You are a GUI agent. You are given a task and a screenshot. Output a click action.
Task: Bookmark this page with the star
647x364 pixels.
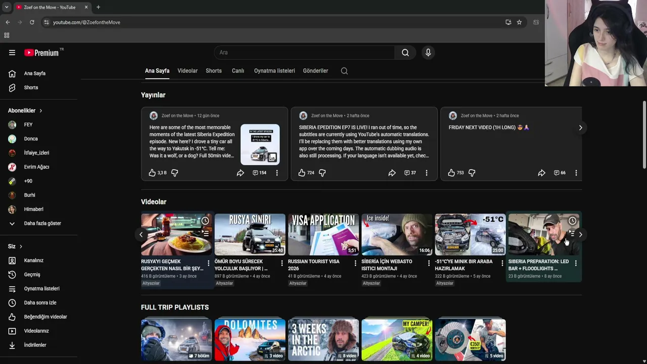tap(519, 22)
